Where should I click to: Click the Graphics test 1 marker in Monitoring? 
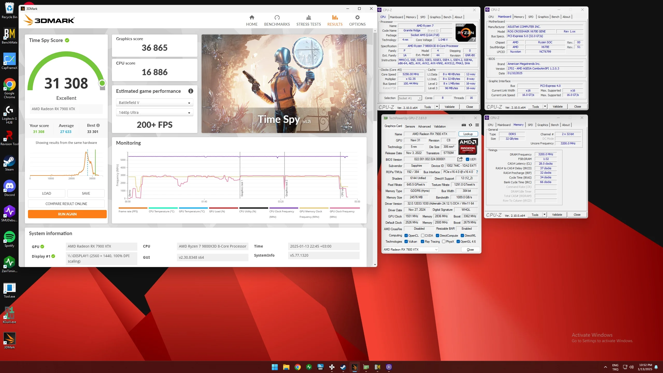[x=242, y=189]
